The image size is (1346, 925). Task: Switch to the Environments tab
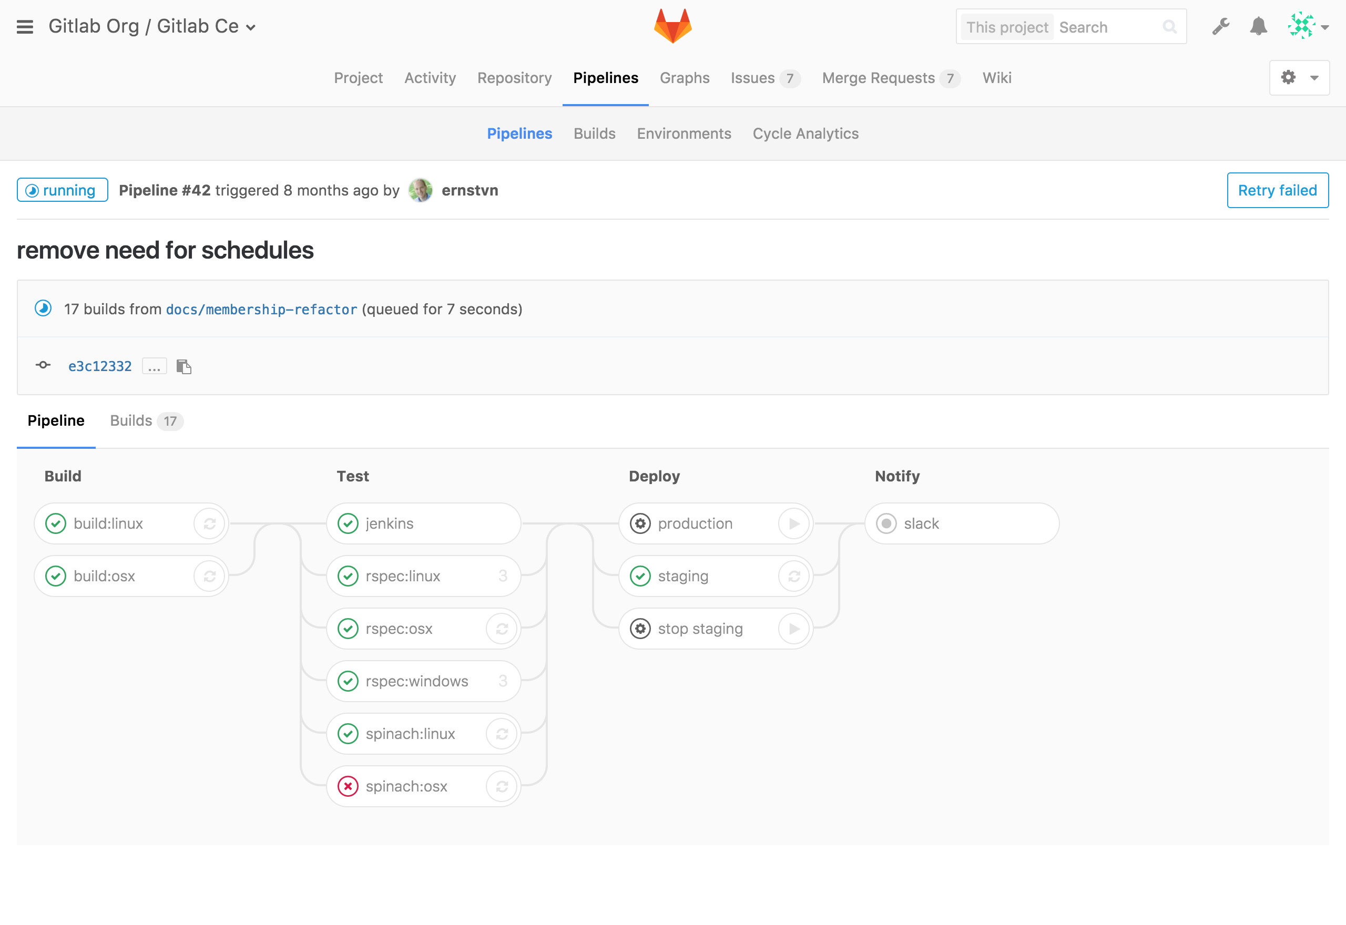point(684,133)
